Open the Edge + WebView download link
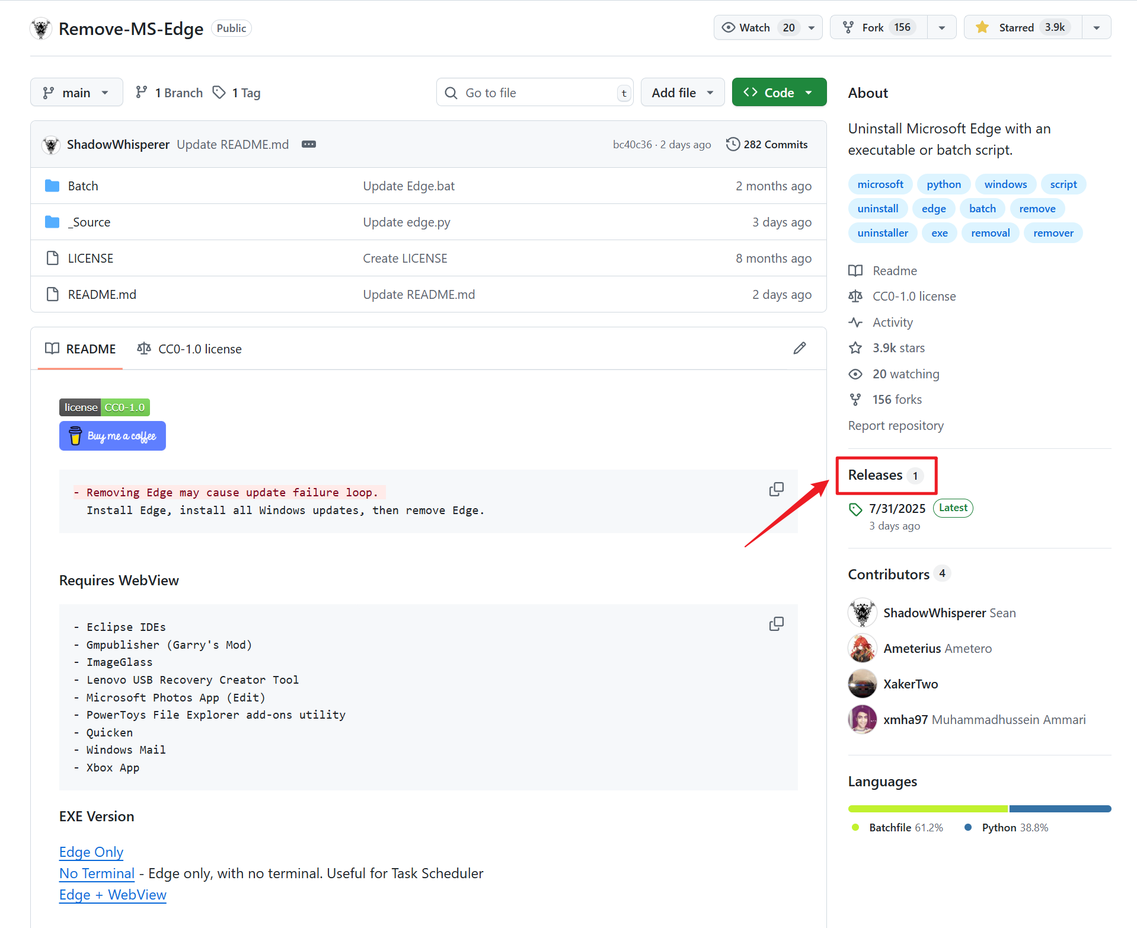The height and width of the screenshot is (928, 1137). point(113,895)
